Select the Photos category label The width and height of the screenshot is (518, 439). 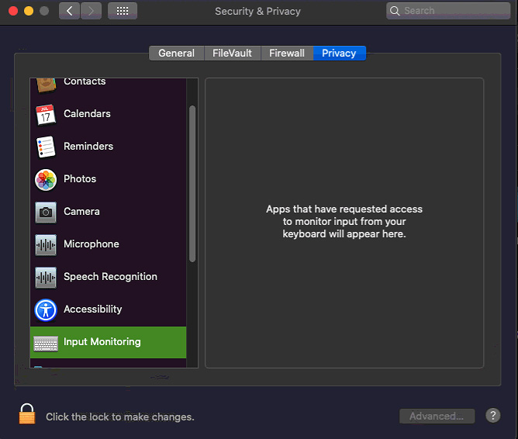tap(80, 179)
